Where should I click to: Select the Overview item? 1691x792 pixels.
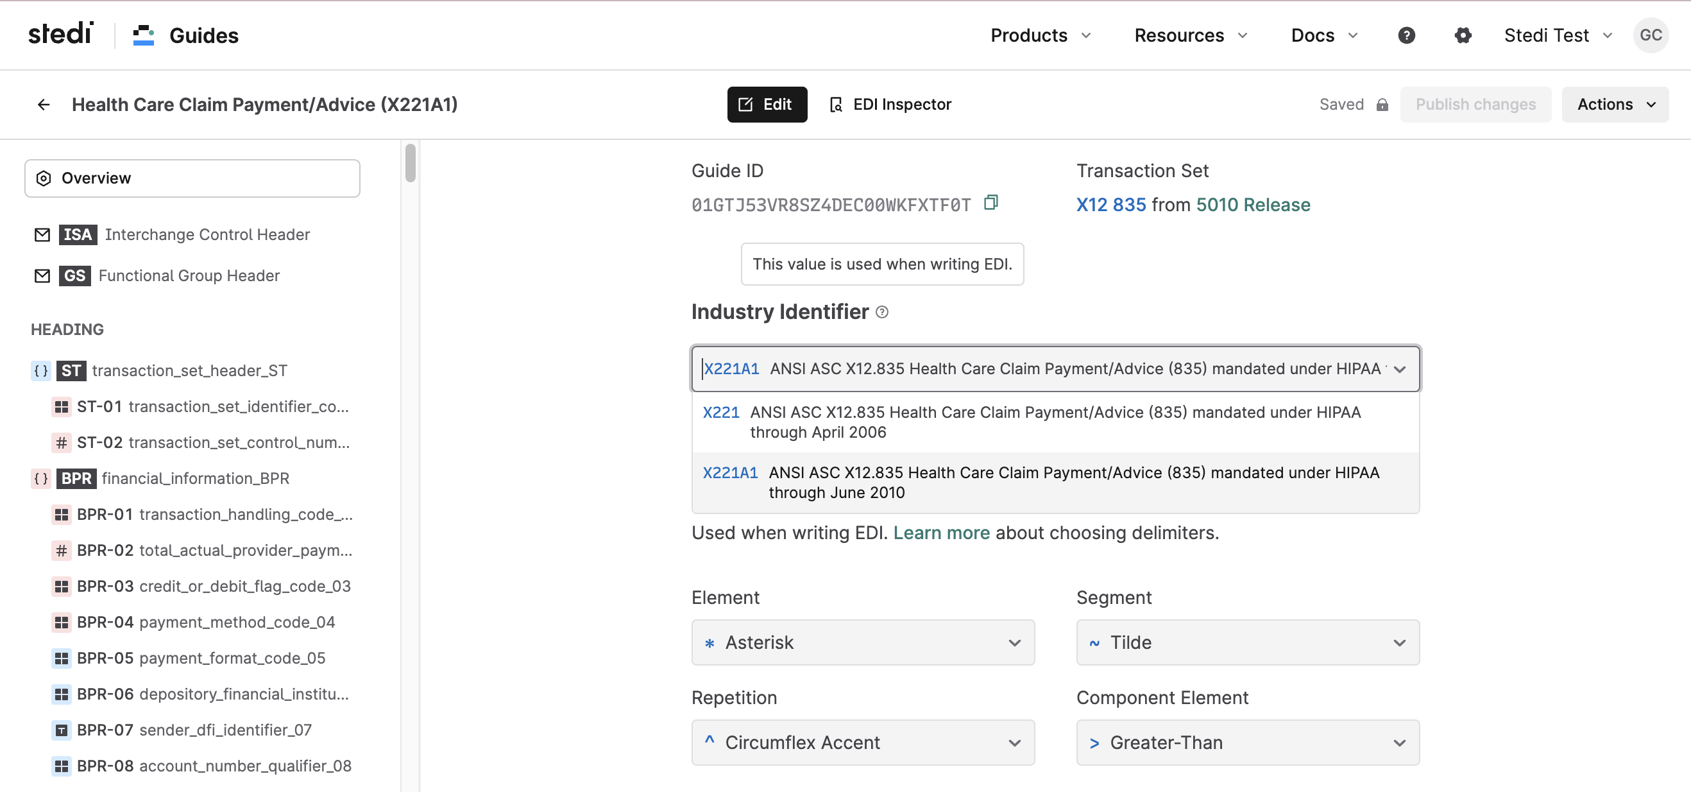(192, 178)
